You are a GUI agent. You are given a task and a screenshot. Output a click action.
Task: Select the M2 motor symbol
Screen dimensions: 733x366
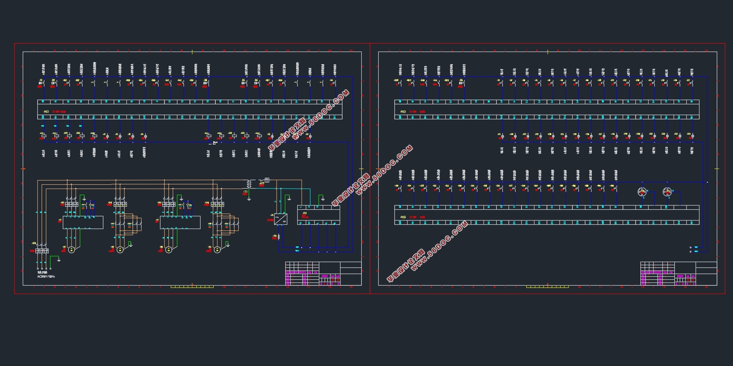click(x=120, y=250)
